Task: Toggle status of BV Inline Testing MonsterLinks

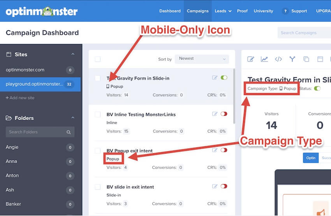Action: pyautogui.click(x=224, y=114)
